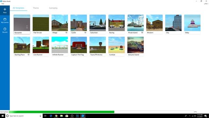Open Microsoft Store from the taskbar
This screenshot has height=118, width=209.
coord(67,116)
